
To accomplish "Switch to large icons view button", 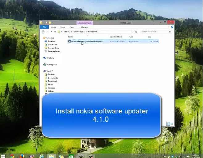I will tap(172, 124).
